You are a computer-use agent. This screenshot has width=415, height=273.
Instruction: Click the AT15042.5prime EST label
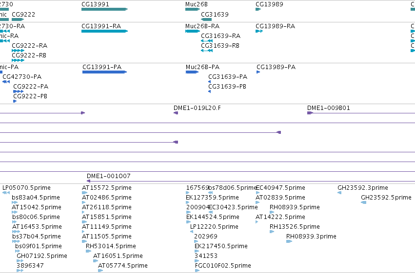pos(37,207)
